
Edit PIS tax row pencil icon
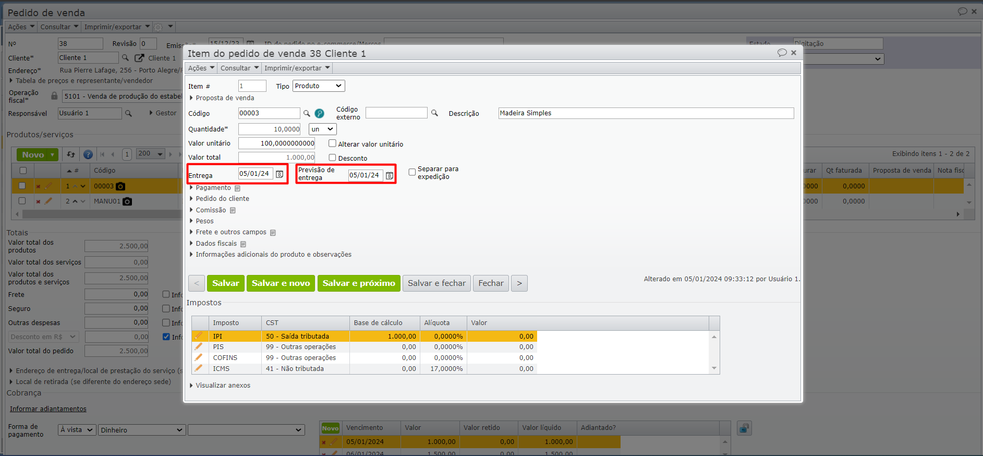[x=199, y=346]
